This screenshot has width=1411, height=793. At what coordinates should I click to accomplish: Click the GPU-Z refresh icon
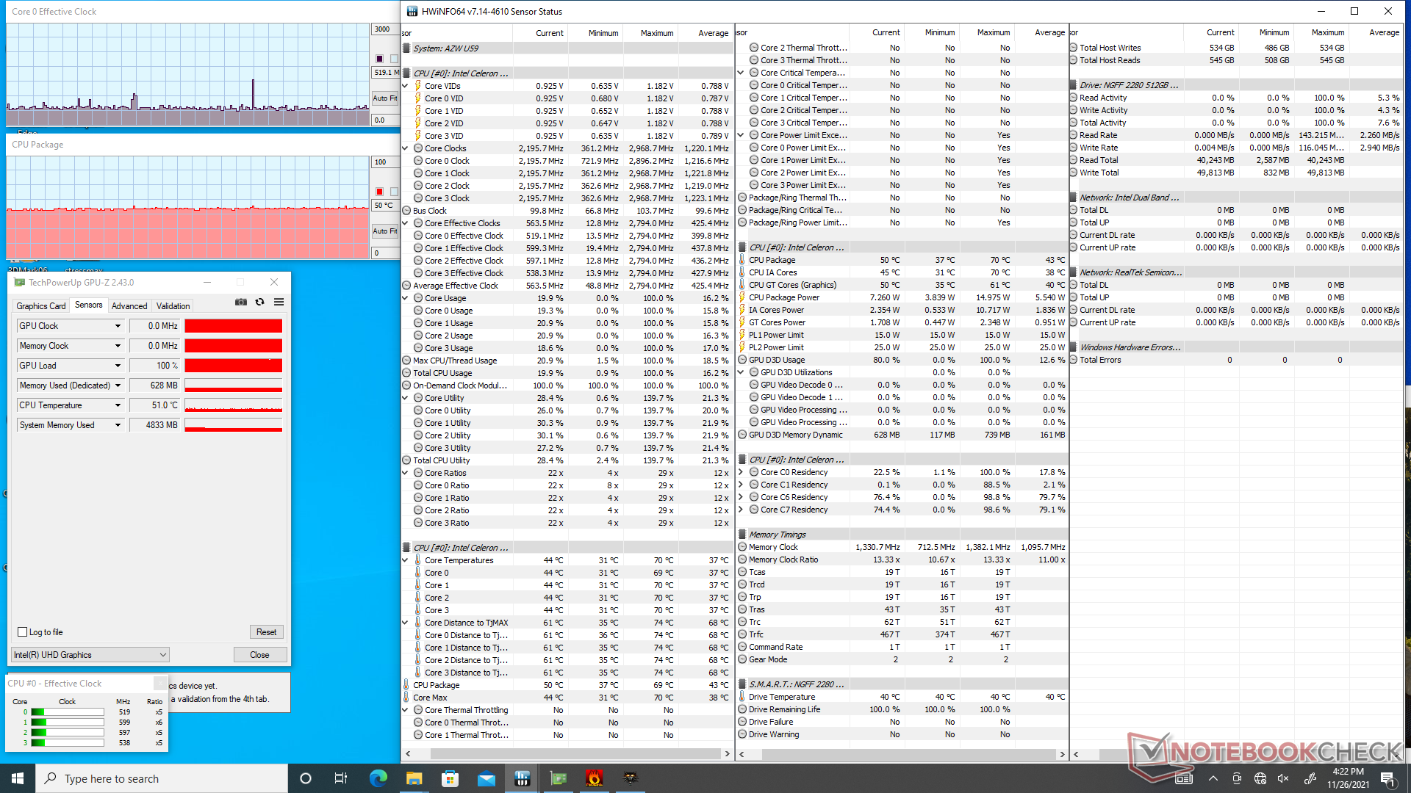coord(259,302)
